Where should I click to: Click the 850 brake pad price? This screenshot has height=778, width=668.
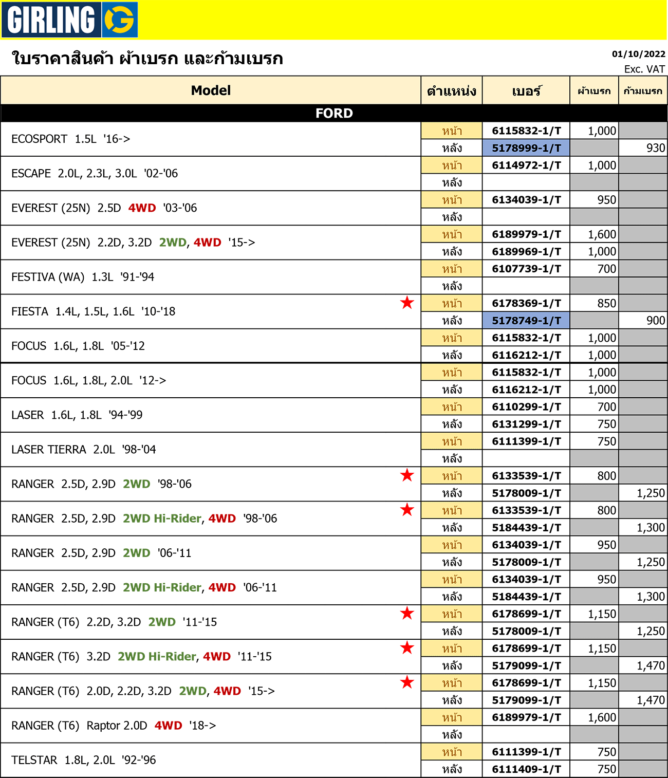(594, 303)
